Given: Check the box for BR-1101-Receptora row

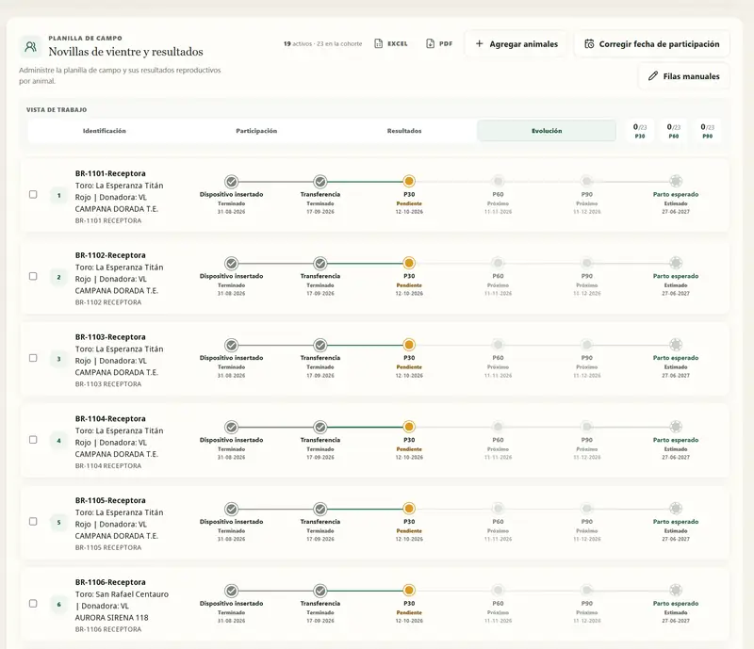Looking at the screenshot, I should pos(33,194).
